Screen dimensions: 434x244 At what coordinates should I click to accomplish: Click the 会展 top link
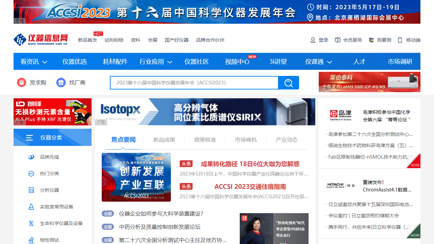tap(153, 40)
